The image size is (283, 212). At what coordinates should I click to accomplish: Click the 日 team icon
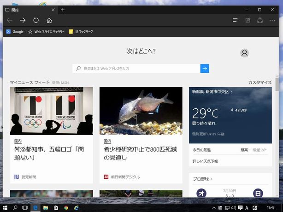[258, 193]
